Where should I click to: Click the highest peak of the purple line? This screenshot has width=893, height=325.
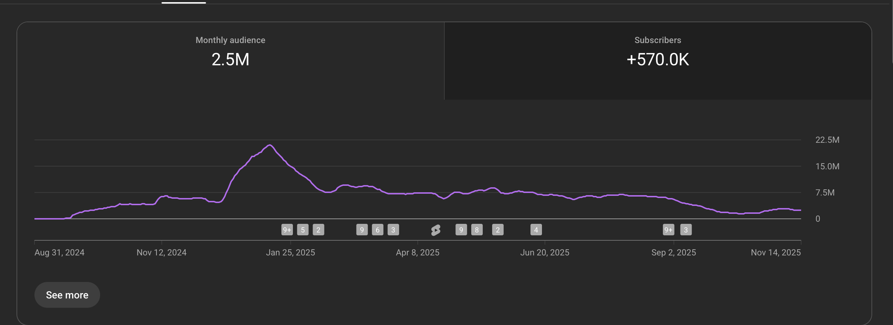[x=270, y=145]
